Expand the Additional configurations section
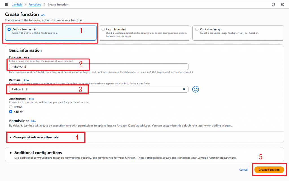 [36, 153]
